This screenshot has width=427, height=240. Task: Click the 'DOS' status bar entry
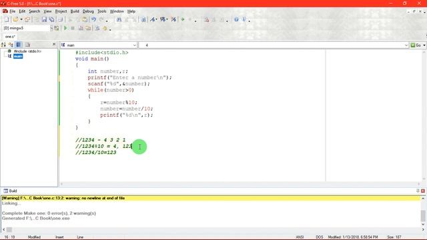click(x=320, y=237)
